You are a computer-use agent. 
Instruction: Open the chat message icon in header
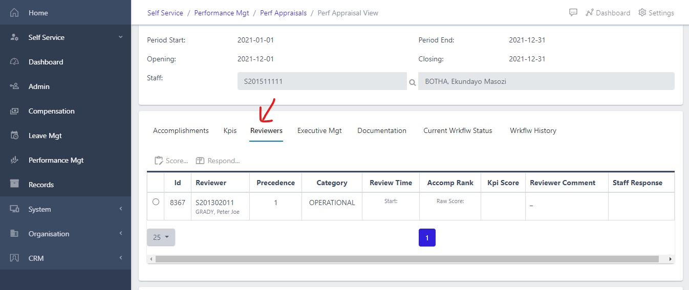pos(573,13)
